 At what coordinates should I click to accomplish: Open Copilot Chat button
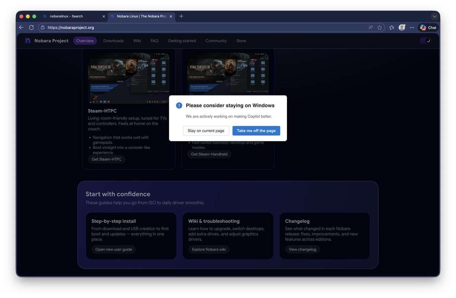coord(428,27)
